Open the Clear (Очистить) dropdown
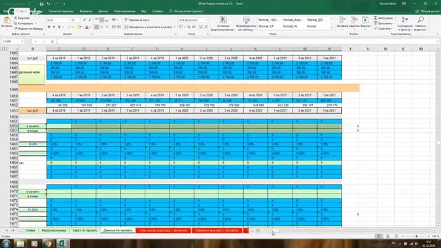This screenshot has width=441, height=248. click(x=383, y=29)
